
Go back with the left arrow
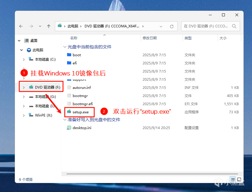click(x=21, y=26)
